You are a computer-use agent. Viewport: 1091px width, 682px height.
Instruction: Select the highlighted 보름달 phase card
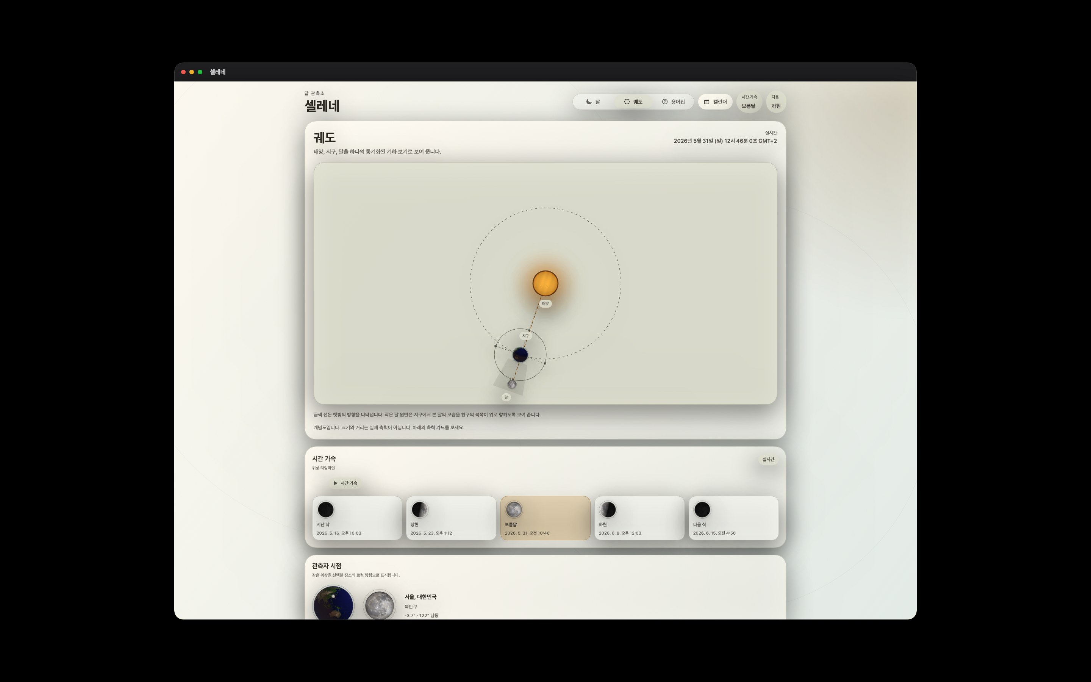(x=545, y=518)
